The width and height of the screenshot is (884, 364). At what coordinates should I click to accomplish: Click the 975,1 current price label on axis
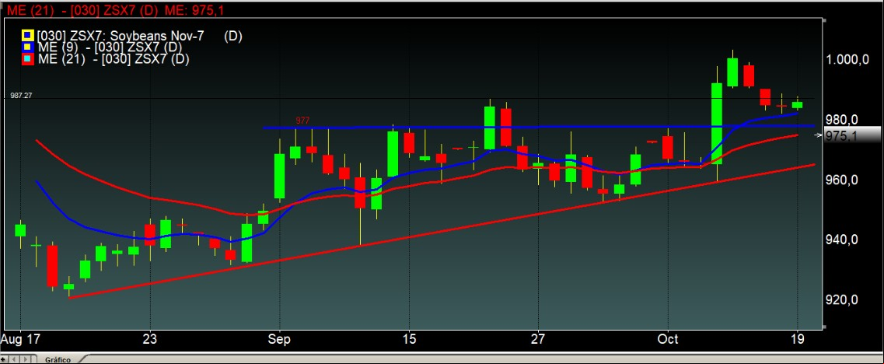[852, 135]
